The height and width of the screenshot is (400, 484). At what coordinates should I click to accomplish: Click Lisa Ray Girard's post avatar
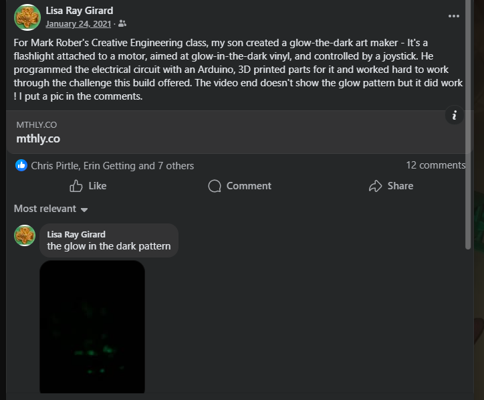click(27, 17)
